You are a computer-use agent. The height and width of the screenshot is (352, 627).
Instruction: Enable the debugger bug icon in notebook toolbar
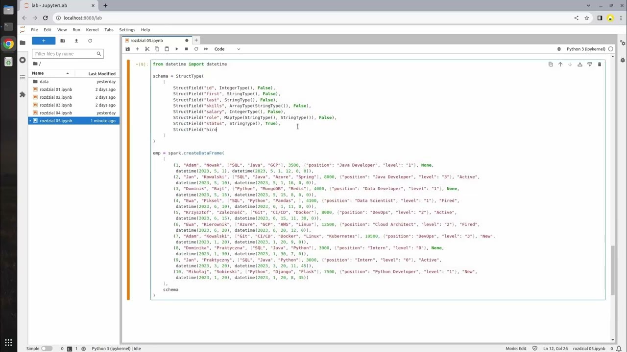559,49
